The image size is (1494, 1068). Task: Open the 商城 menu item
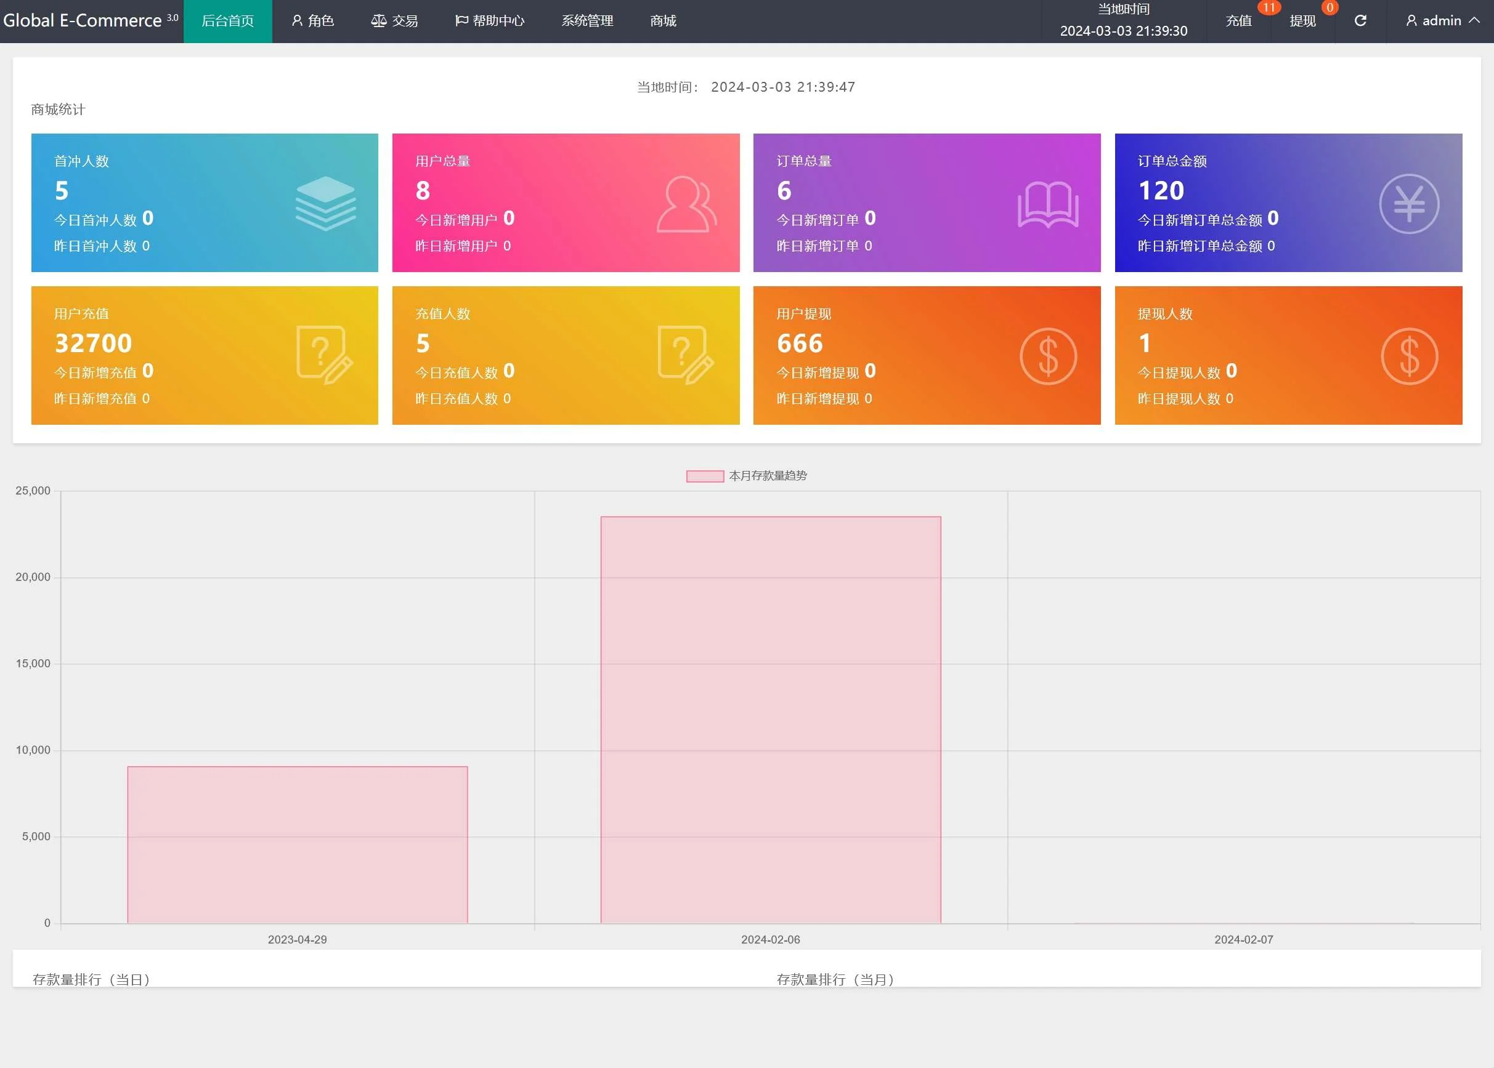[663, 21]
